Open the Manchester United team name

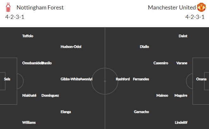pyautogui.click(x=172, y=8)
